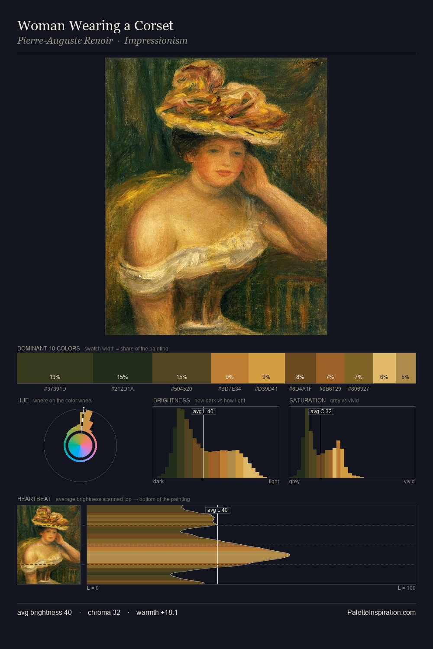Click the heartbeat brightness scan chart
The height and width of the screenshot is (649, 433).
[x=251, y=545]
